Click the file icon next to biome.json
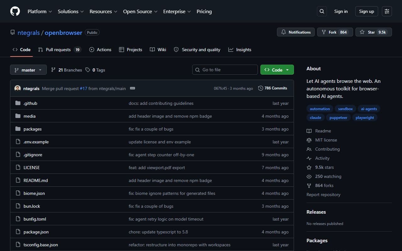The width and height of the screenshot is (402, 251). [x=18, y=193]
